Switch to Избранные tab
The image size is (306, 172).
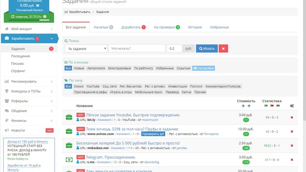[x=219, y=27]
